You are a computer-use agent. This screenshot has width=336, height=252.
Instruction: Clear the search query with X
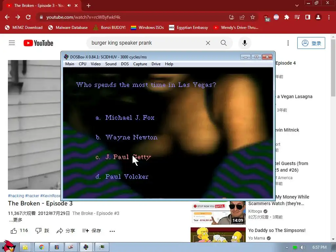[x=208, y=43]
